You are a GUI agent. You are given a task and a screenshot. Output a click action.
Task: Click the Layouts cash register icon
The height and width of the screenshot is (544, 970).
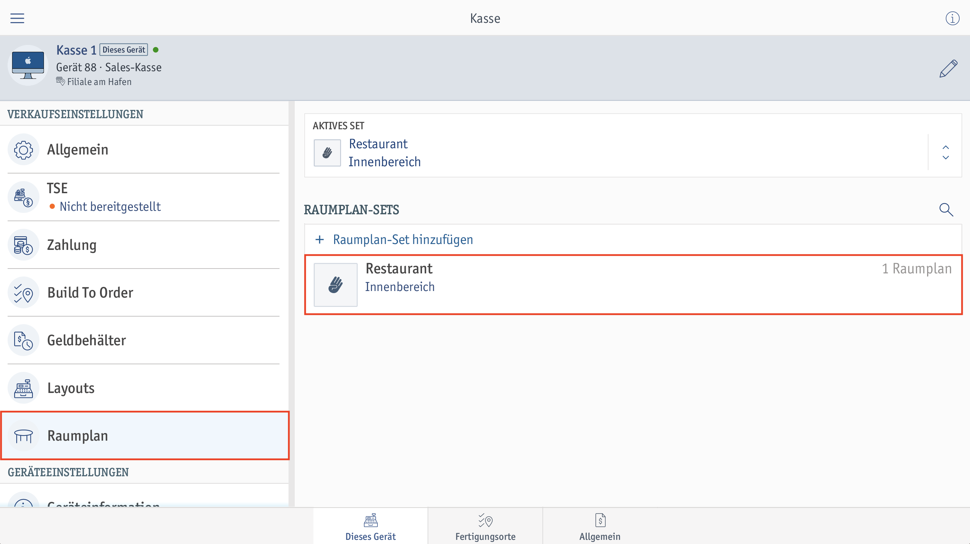pos(23,388)
